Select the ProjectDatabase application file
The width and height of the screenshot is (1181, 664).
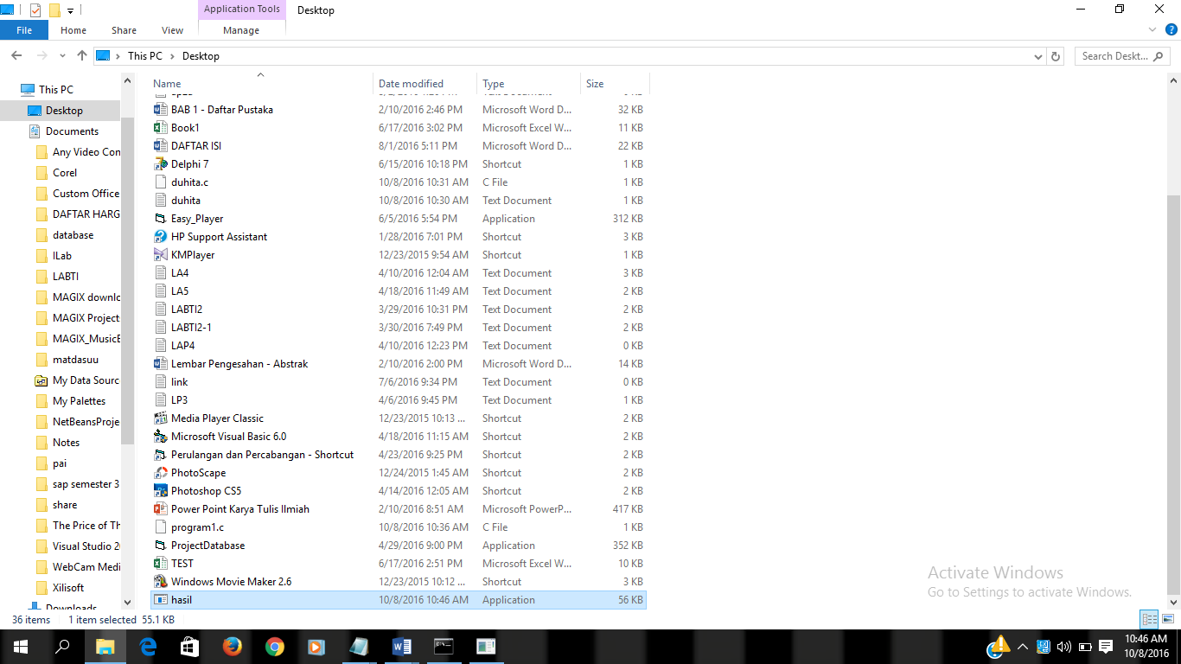207,546
